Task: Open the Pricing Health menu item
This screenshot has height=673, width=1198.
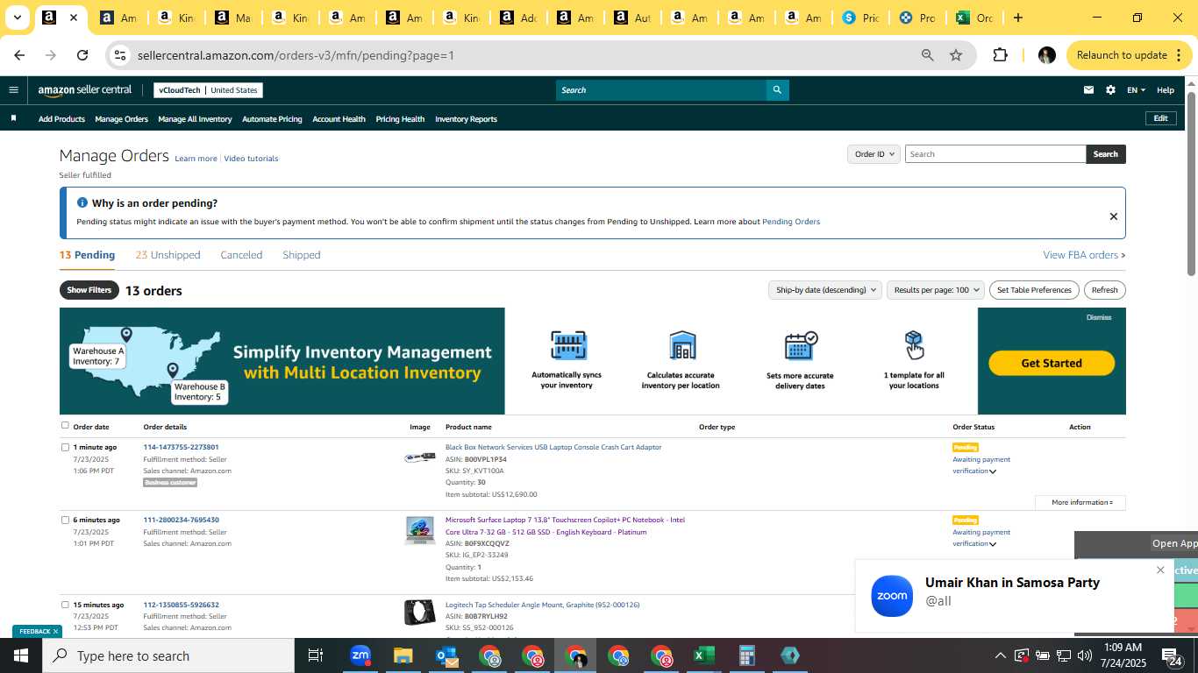Action: (400, 119)
